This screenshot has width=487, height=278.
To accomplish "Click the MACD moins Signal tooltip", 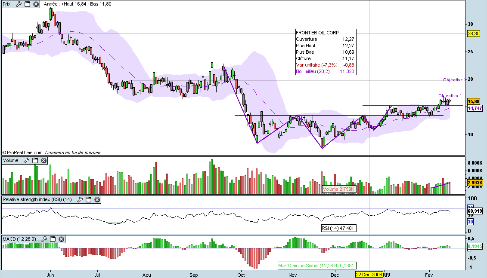I will [316, 266].
